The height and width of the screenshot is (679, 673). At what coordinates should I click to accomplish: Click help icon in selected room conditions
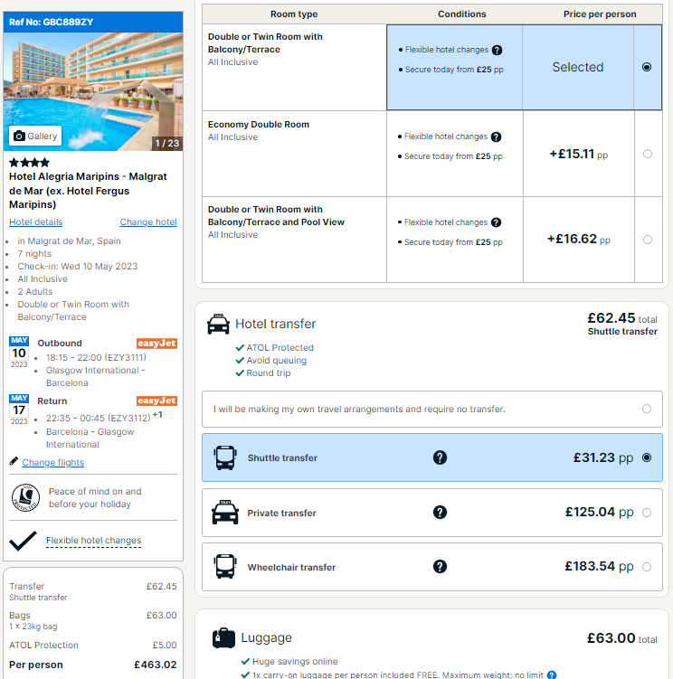click(497, 51)
